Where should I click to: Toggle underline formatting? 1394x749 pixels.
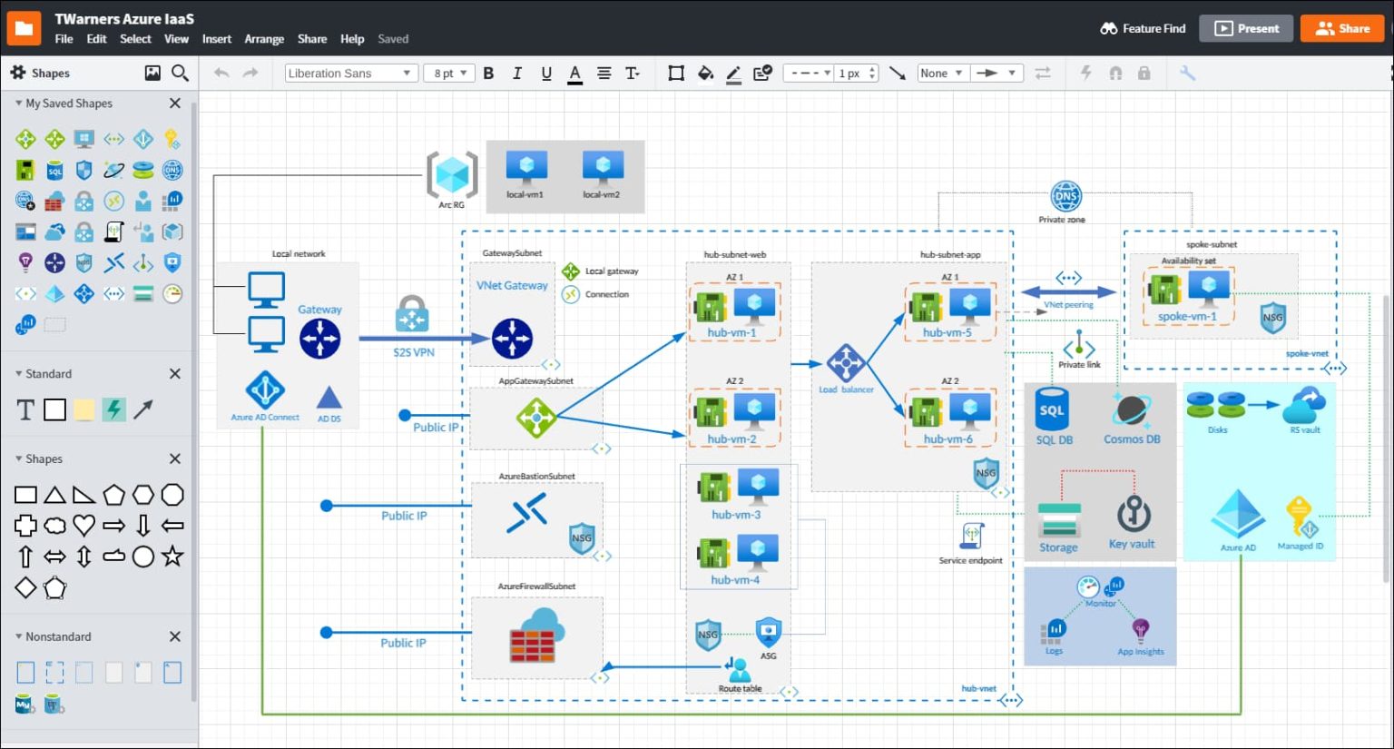coord(546,73)
